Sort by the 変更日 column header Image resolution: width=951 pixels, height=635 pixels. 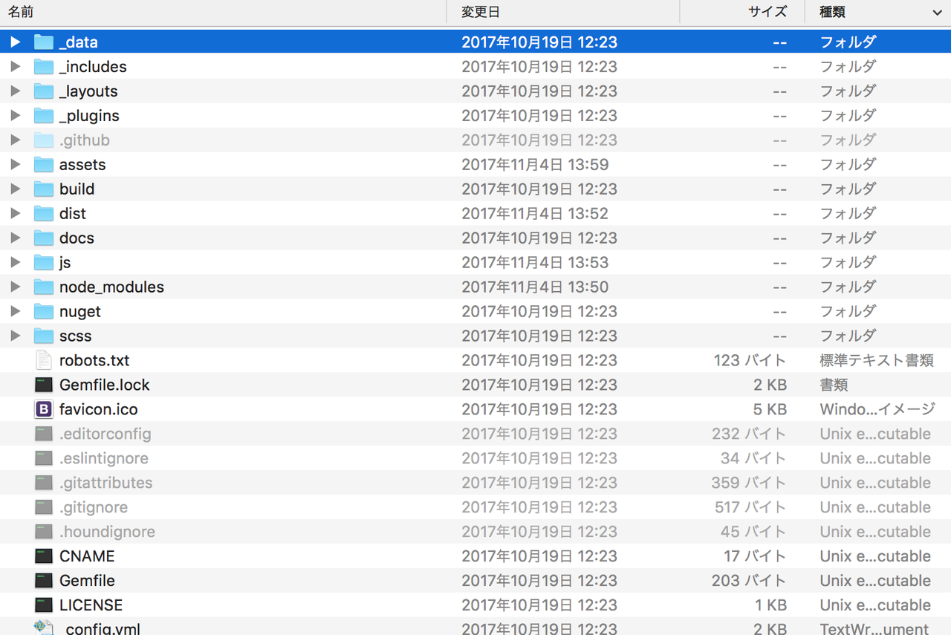pos(562,12)
